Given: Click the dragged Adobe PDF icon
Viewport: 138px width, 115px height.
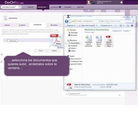Looking at the screenshot, I should tap(56, 40).
